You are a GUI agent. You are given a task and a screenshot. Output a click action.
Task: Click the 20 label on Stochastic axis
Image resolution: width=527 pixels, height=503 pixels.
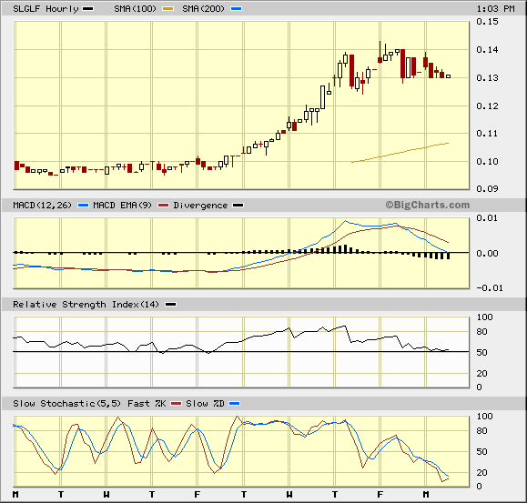pyautogui.click(x=482, y=473)
